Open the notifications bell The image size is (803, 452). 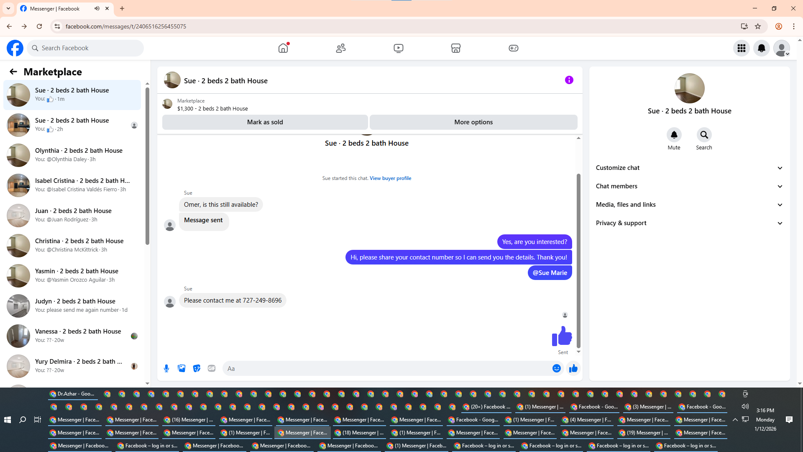[x=761, y=48]
